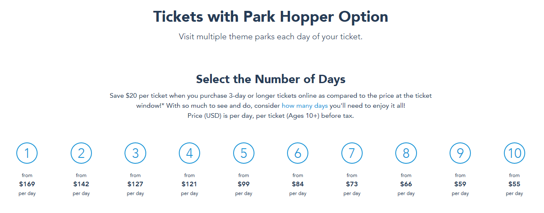Select the circled number 4

pyautogui.click(x=190, y=153)
